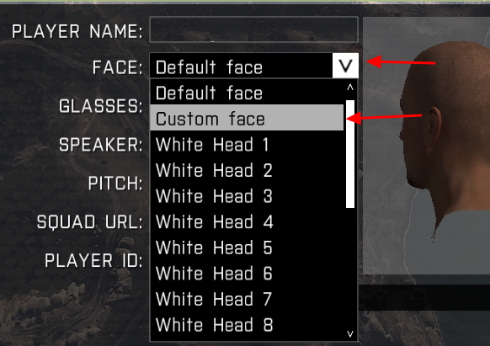Select White Head 5 face
Image resolution: width=490 pixels, height=346 pixels.
[247, 248]
